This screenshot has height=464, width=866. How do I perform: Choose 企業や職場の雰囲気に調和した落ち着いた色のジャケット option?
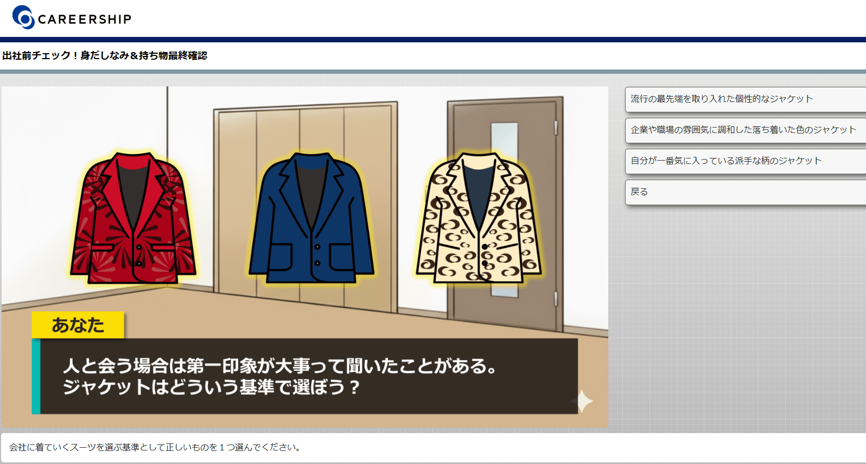(x=744, y=130)
